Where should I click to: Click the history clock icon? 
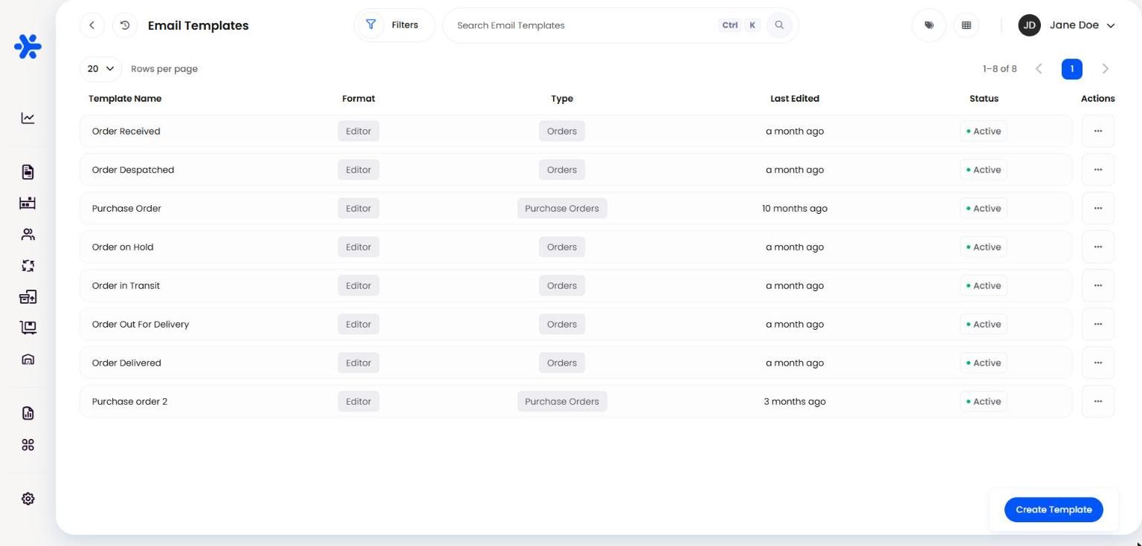click(125, 25)
